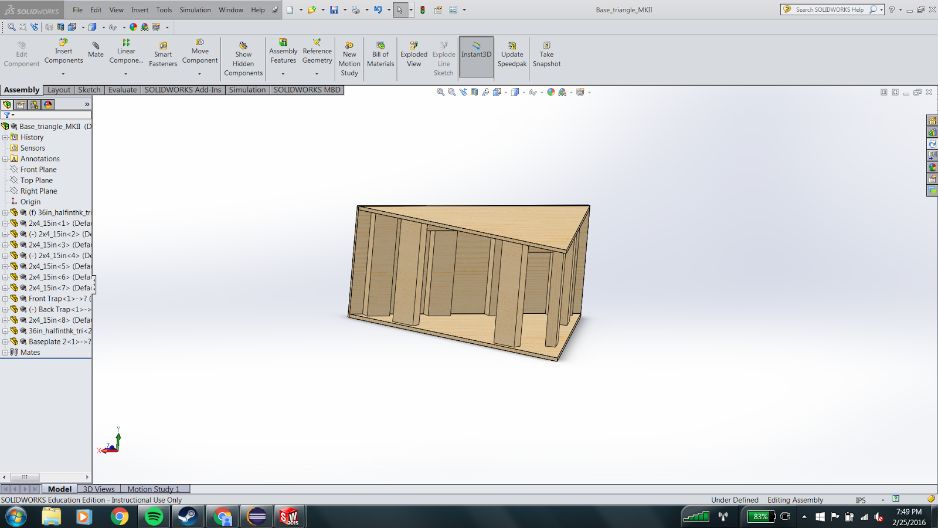
Task: Open the PropertyManager tab icon
Action: point(21,104)
